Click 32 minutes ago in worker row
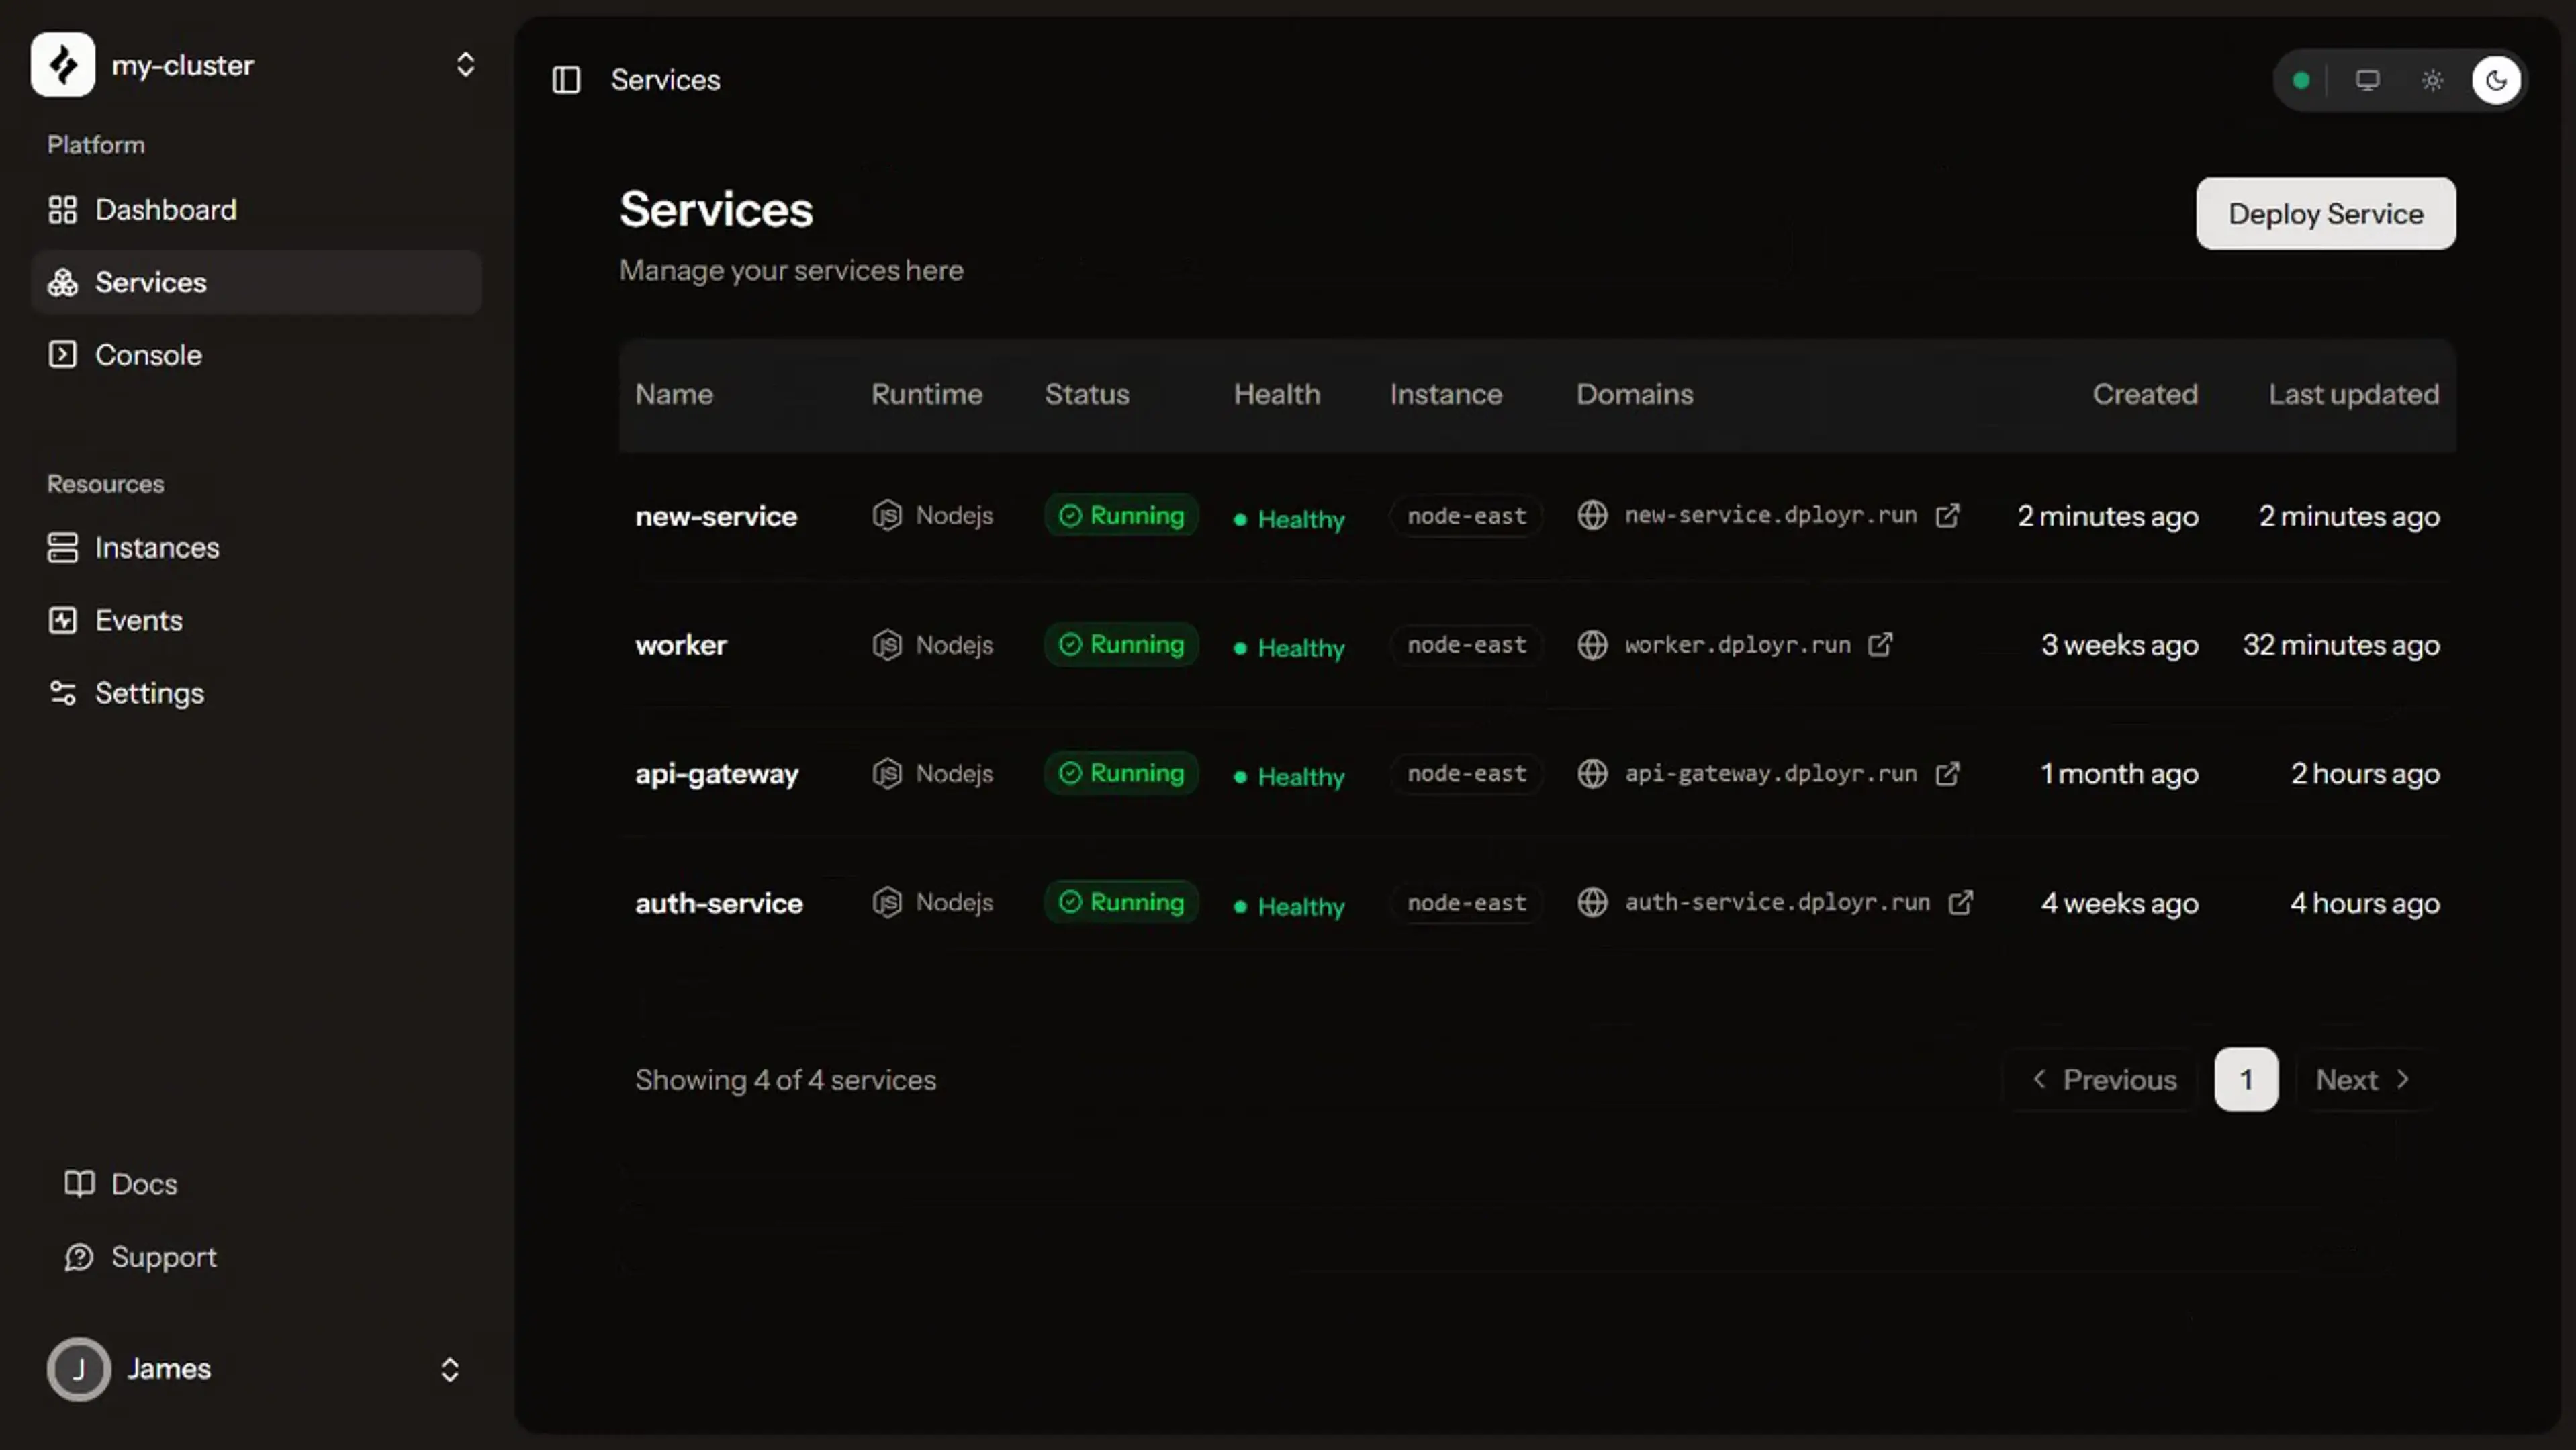This screenshot has width=2576, height=1450. (x=2341, y=646)
